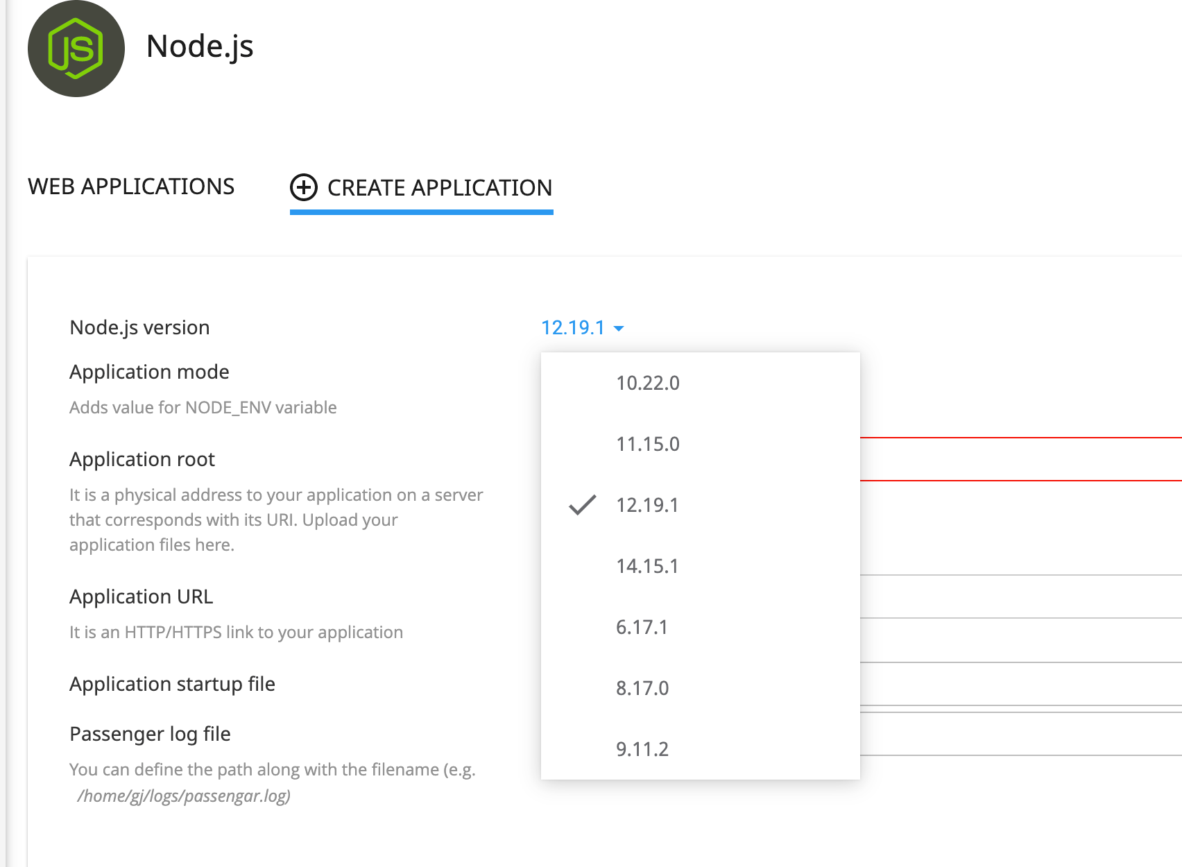Click the /home/gj/logs/passengar.log example path
The height and width of the screenshot is (867, 1182).
click(184, 796)
